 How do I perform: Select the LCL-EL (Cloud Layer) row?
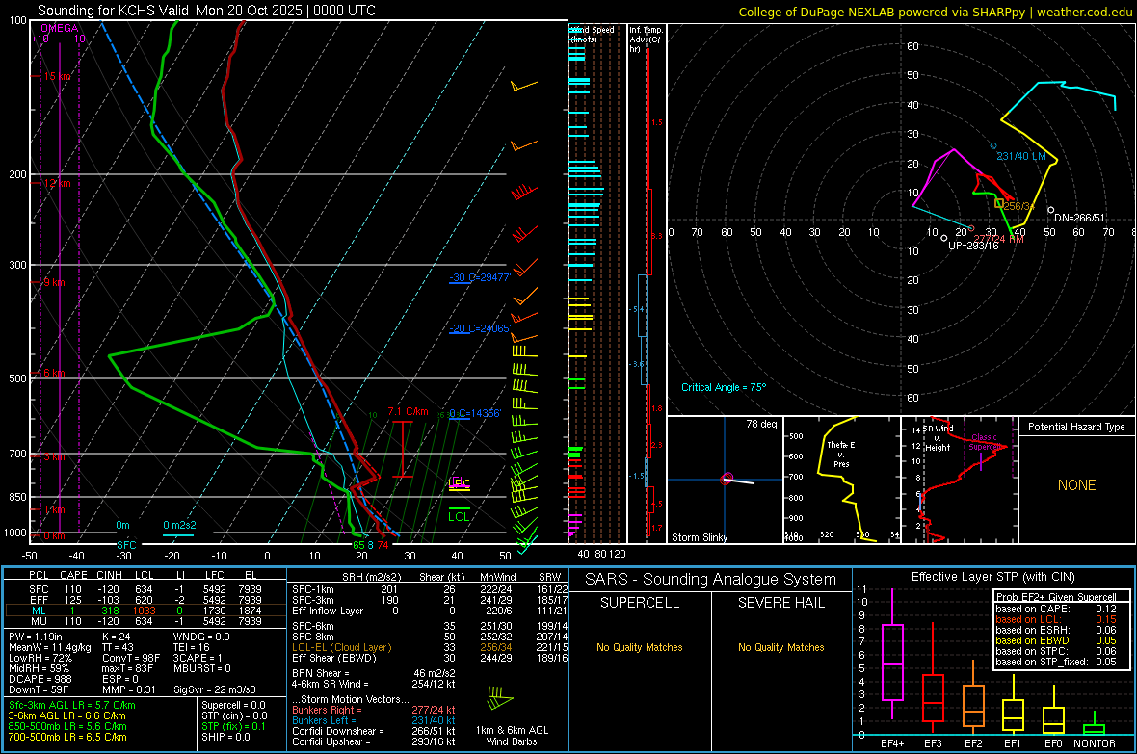pos(430,647)
